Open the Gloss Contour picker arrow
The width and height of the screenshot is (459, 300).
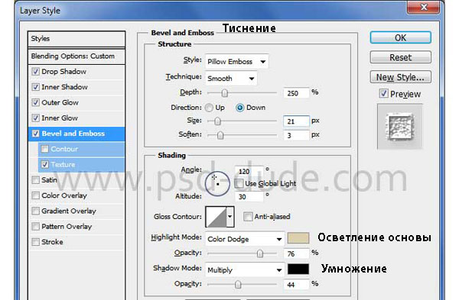230,217
